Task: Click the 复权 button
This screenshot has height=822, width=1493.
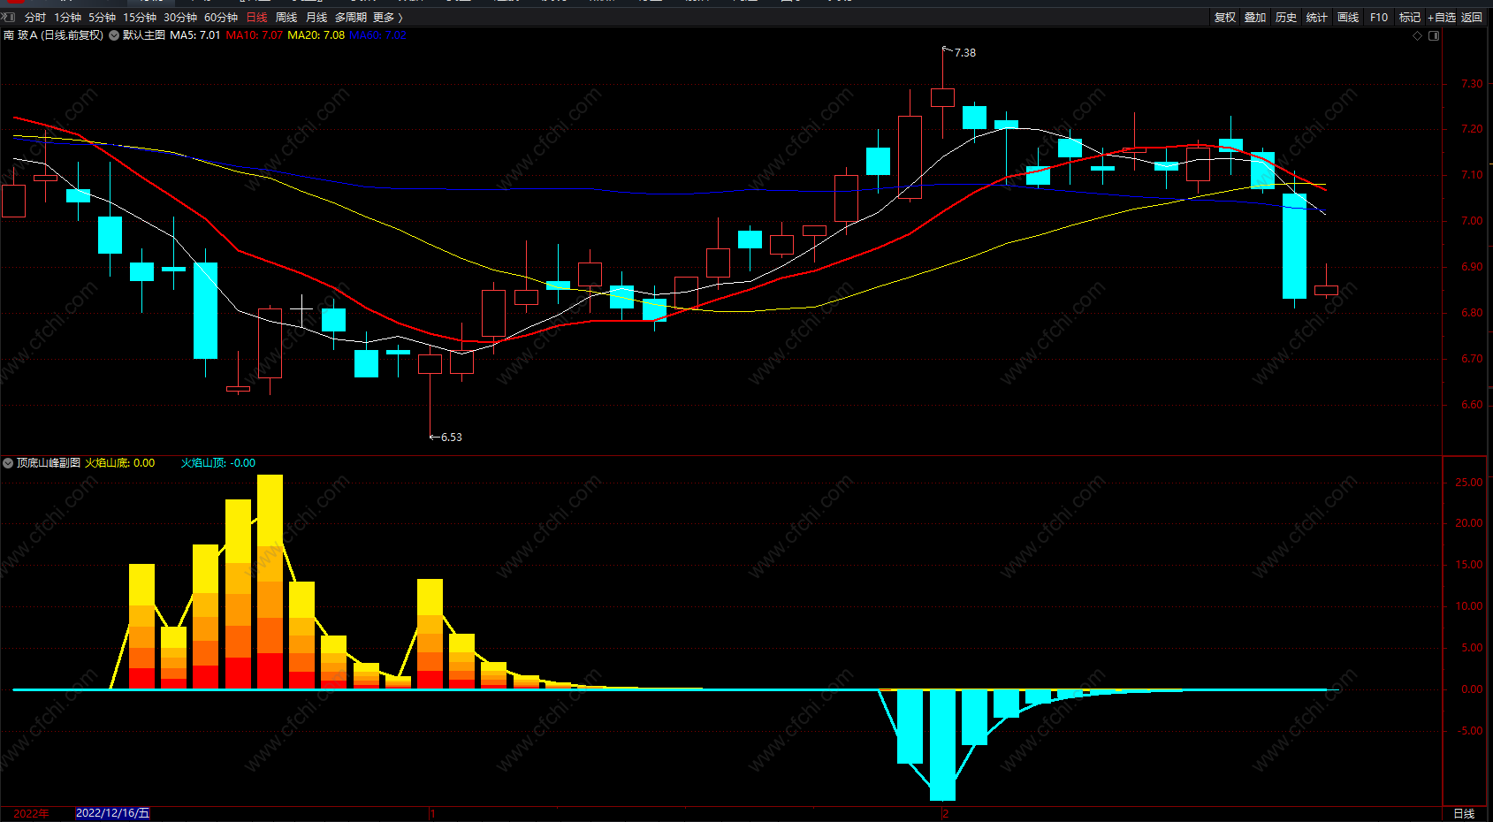Action: tap(1225, 18)
